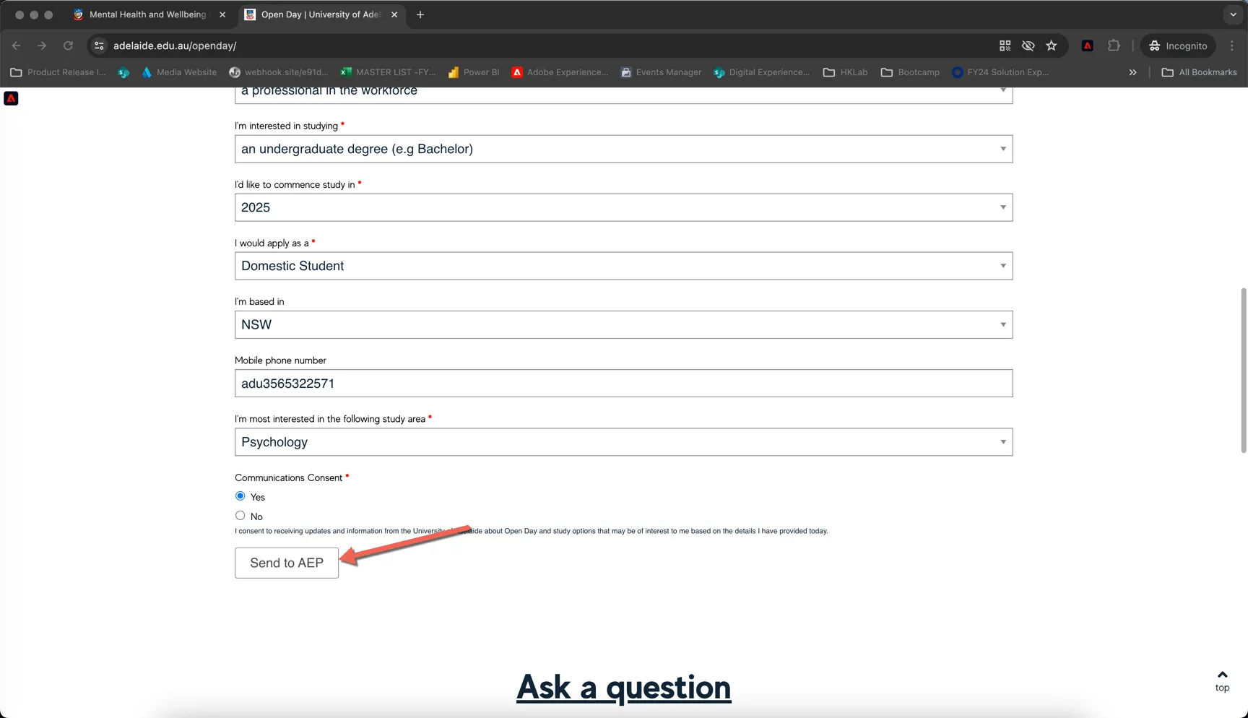The height and width of the screenshot is (718, 1248).
Task: Switch to the Mental Health and Wellbeing tab
Action: coord(149,14)
